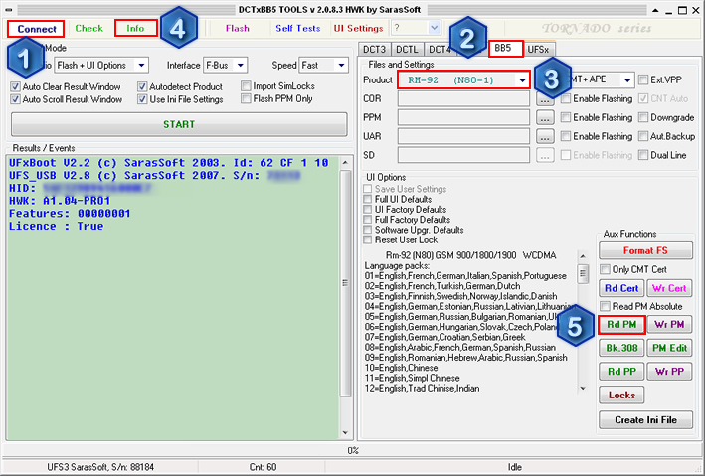Enable Flashing for the UAR file

(x=566, y=136)
